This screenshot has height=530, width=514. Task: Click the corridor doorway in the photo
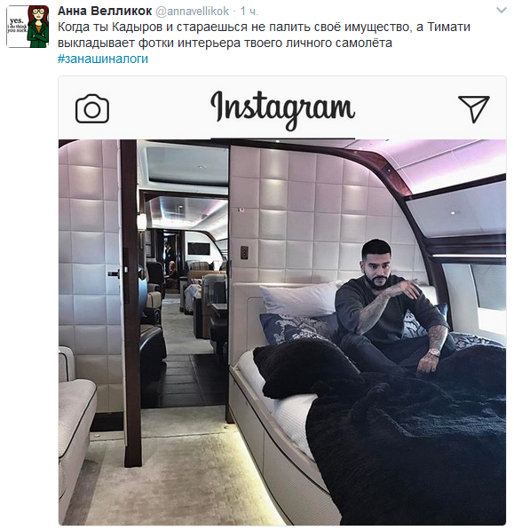[183, 273]
